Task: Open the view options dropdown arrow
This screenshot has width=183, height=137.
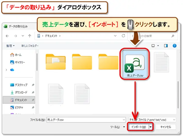Action: [158, 46]
